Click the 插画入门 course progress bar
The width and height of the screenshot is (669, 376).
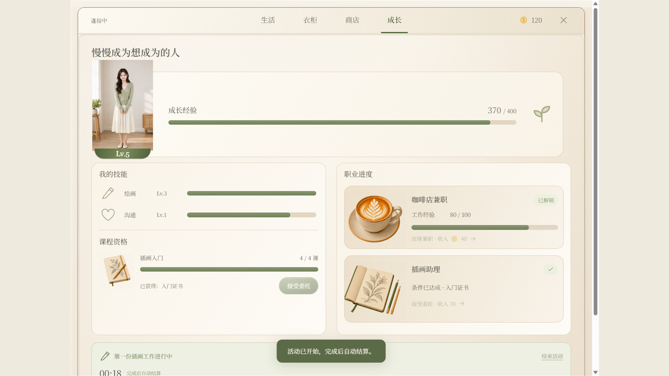point(229,269)
